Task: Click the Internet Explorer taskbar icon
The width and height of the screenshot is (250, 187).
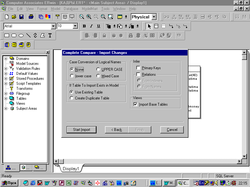Action: click(x=33, y=183)
